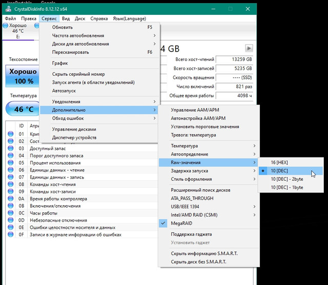
Task: Click the Общее время работы value 4098 ч
Action: coord(234,96)
